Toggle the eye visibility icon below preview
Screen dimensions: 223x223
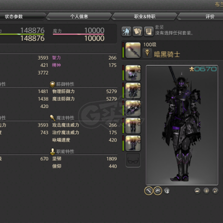207,191
